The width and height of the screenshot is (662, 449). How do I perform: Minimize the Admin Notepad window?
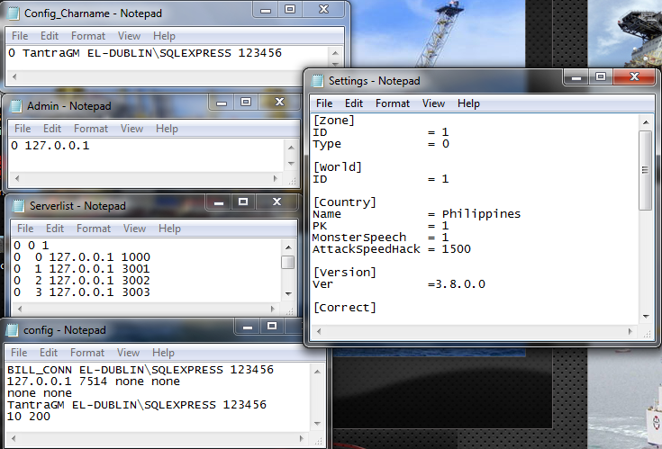click(x=222, y=103)
